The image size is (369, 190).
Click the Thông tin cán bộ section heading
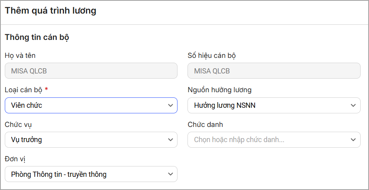pos(37,38)
